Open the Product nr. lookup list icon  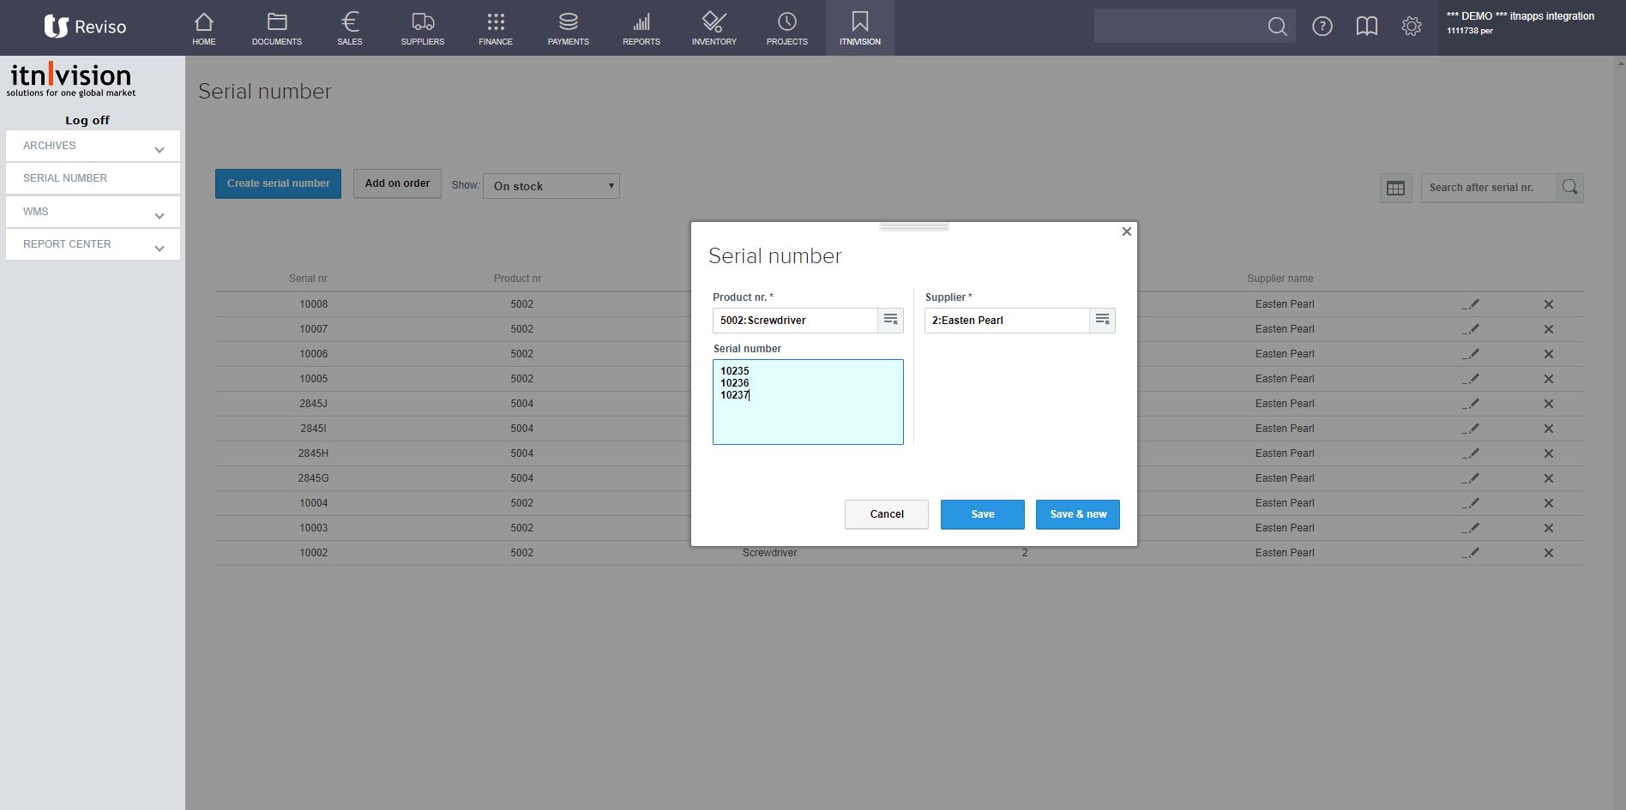(x=890, y=320)
